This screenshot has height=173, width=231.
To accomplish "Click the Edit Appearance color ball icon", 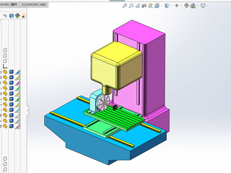I will click(187, 6).
